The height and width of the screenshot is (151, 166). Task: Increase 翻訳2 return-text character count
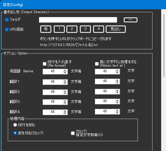tap(117, 90)
